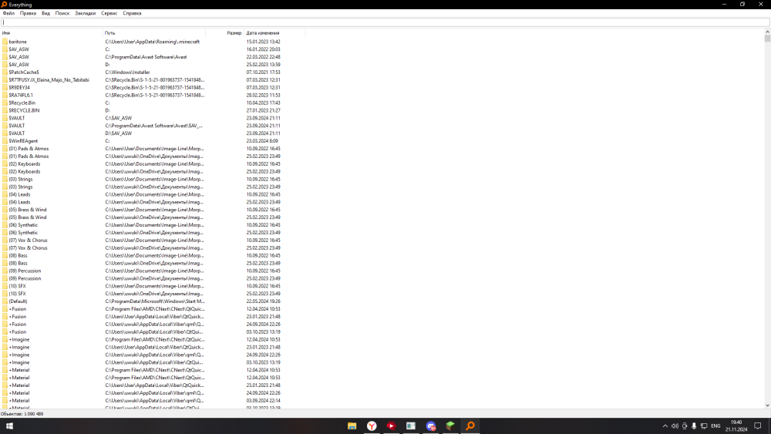Select $R7TFUSYJX_Elaina_Majo_No_Tabitabi folder icon

(5, 79)
